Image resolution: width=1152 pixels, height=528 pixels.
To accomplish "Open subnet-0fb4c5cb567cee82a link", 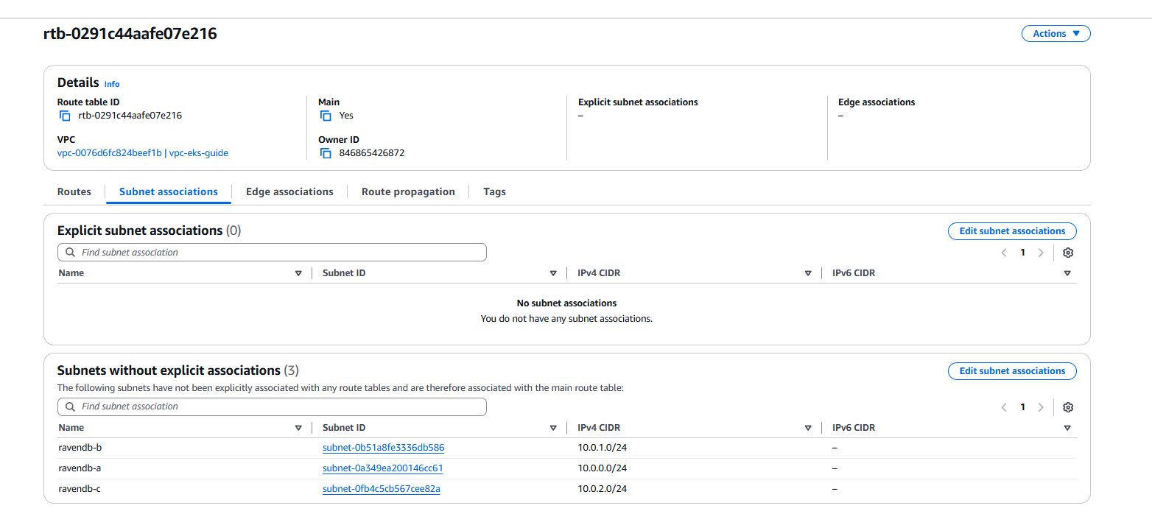I will coord(382,489).
